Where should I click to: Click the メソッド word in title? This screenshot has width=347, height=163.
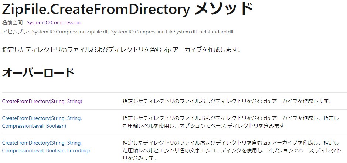click(224, 9)
